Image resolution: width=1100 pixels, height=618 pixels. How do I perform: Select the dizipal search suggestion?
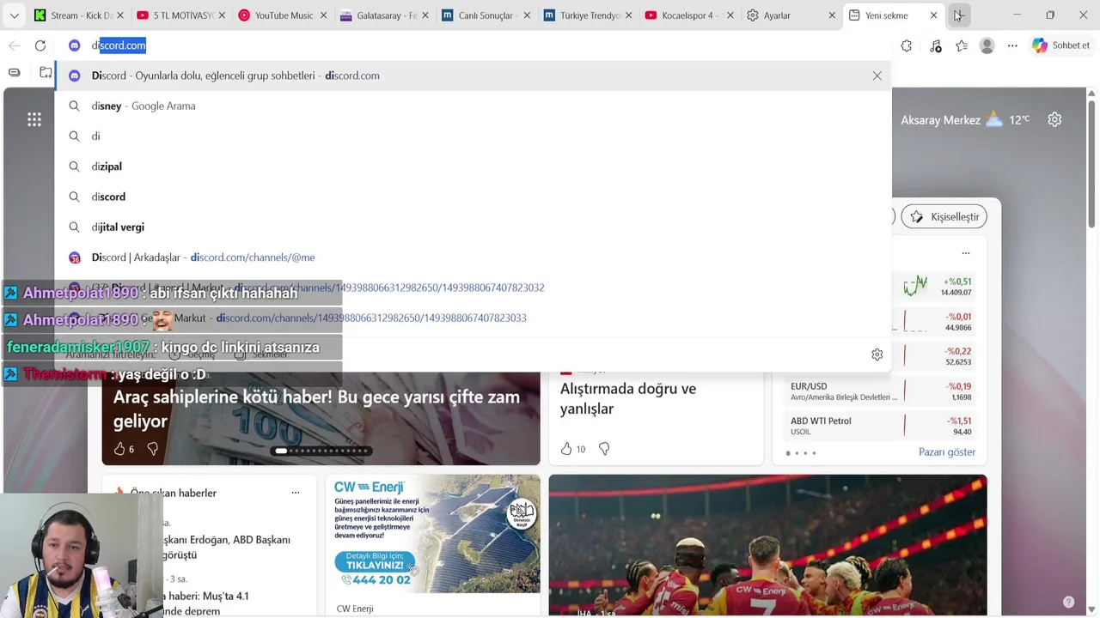(x=473, y=167)
